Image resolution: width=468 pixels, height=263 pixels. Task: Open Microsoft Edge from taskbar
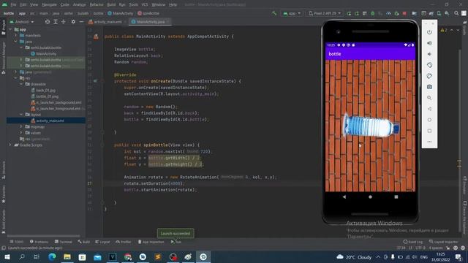tap(52, 256)
